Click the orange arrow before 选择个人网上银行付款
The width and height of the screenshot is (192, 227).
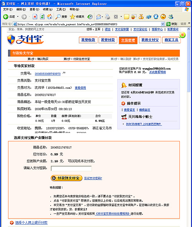(12, 223)
